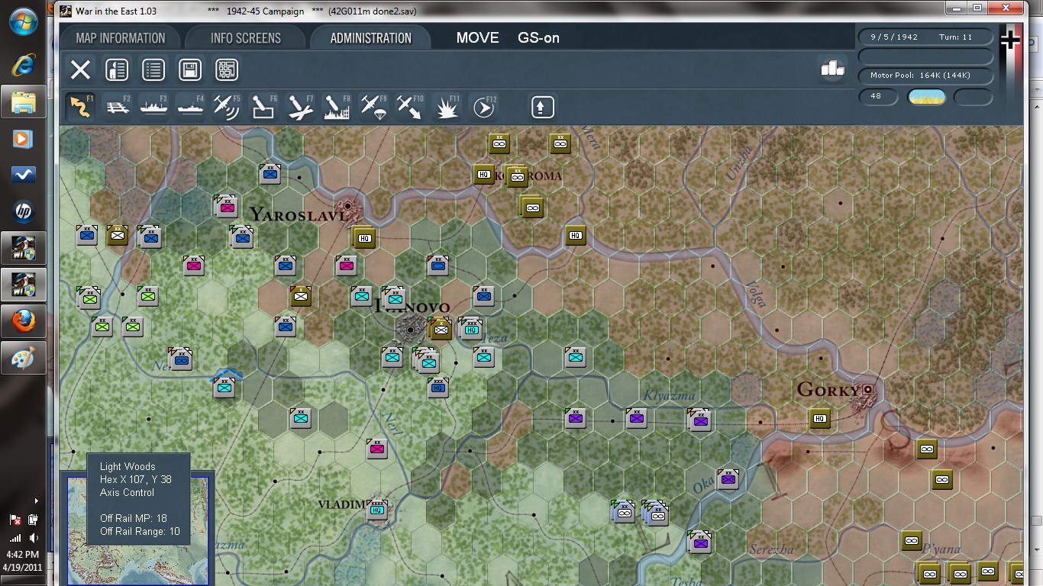This screenshot has height=586, width=1043.
Task: Select the cyan unit under the blue fort arc
Action: point(224,388)
